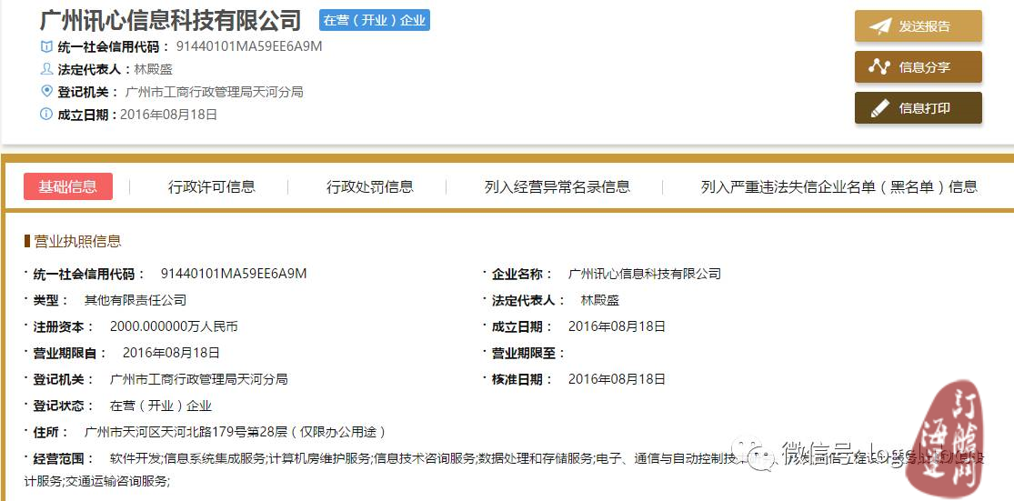Click header legal representative name 林殿盛
The height and width of the screenshot is (501, 1014).
pos(154,69)
